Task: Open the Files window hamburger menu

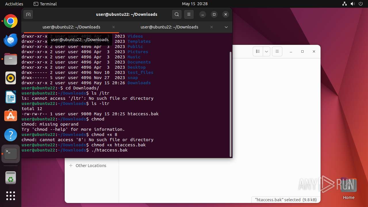Action: click(x=277, y=51)
